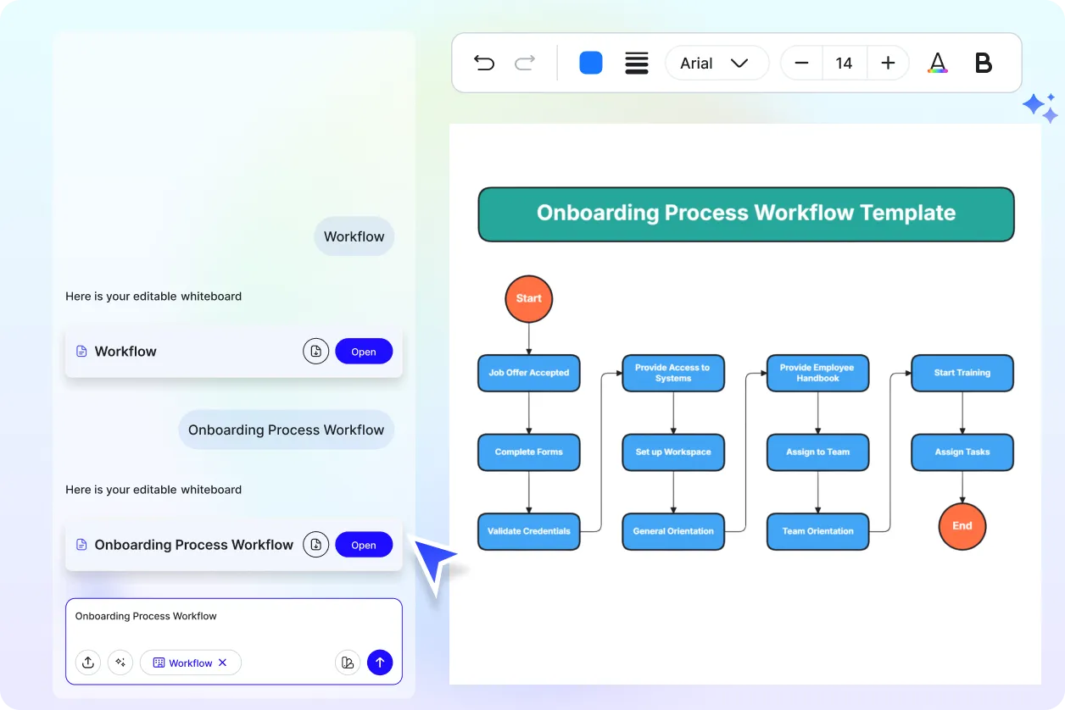
Task: Select the Validate Credentials node
Action: click(529, 531)
